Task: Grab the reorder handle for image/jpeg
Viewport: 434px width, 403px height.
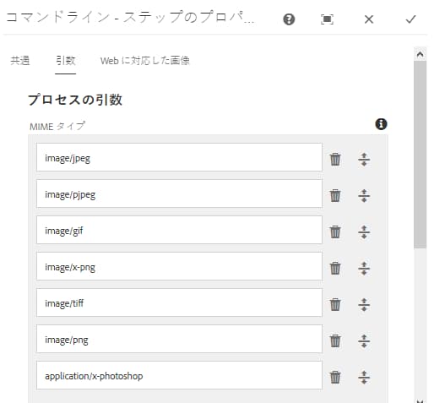Action: tap(364, 160)
